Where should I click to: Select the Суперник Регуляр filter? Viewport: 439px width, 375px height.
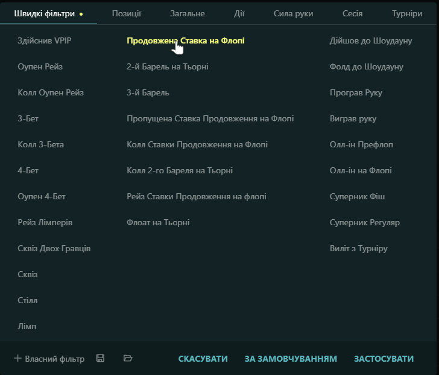(x=365, y=223)
